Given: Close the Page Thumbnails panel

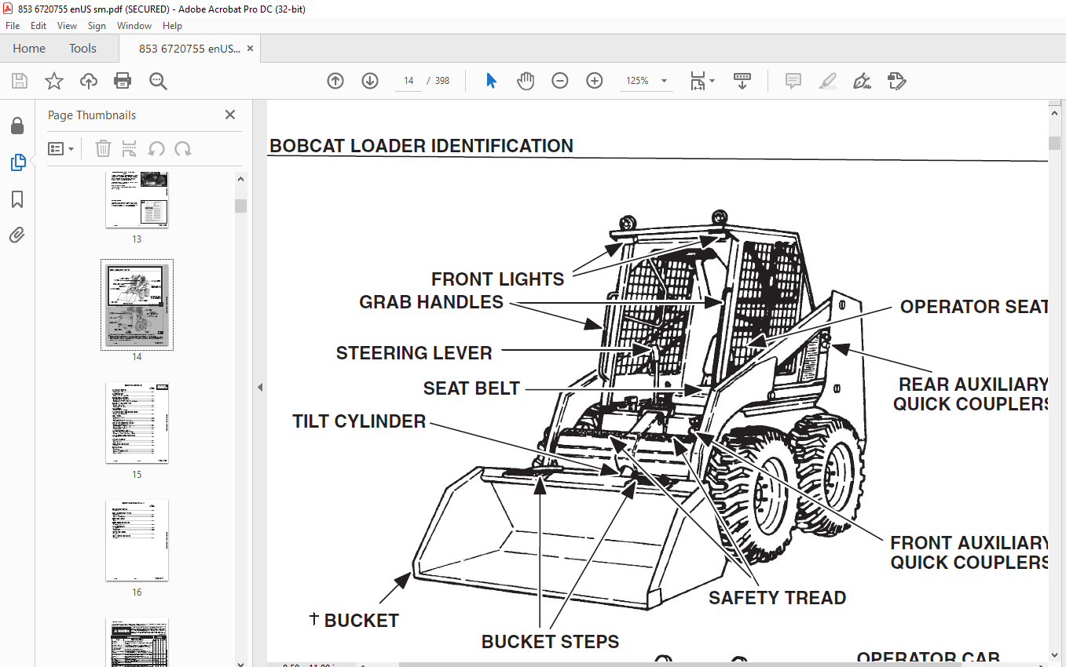Looking at the screenshot, I should 230,115.
